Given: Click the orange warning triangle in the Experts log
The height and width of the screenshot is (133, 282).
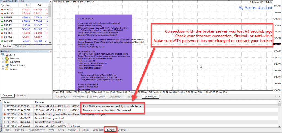Looking at the screenshot, I should click(4, 114).
